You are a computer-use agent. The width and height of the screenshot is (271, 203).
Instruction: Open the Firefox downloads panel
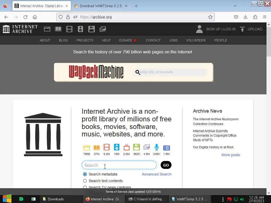click(x=245, y=17)
